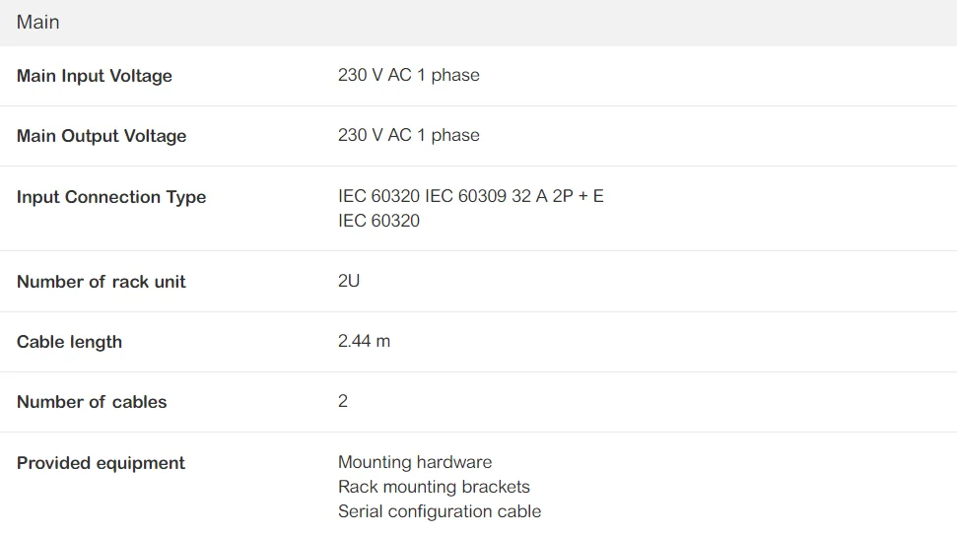Click the IEC 60309 connection text
Viewport: 957px width, 535px height.
click(x=465, y=196)
